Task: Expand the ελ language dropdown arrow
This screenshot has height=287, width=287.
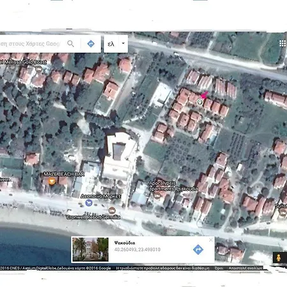Action: click(x=123, y=43)
